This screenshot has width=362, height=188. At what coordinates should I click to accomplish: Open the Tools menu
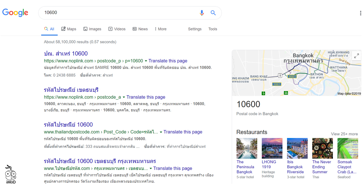(x=213, y=29)
